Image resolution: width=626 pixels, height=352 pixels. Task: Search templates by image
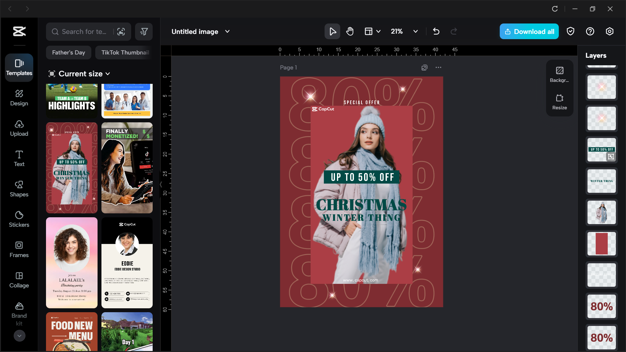121,31
